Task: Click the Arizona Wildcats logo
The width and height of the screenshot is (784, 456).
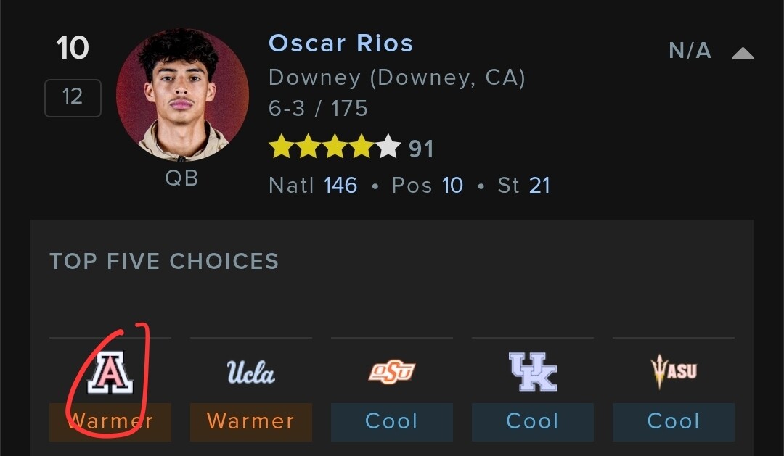Action: click(110, 374)
